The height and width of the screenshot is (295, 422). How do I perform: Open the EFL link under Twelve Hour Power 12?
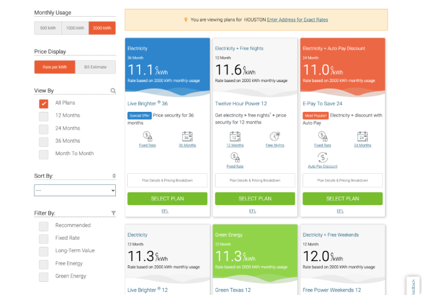(253, 211)
